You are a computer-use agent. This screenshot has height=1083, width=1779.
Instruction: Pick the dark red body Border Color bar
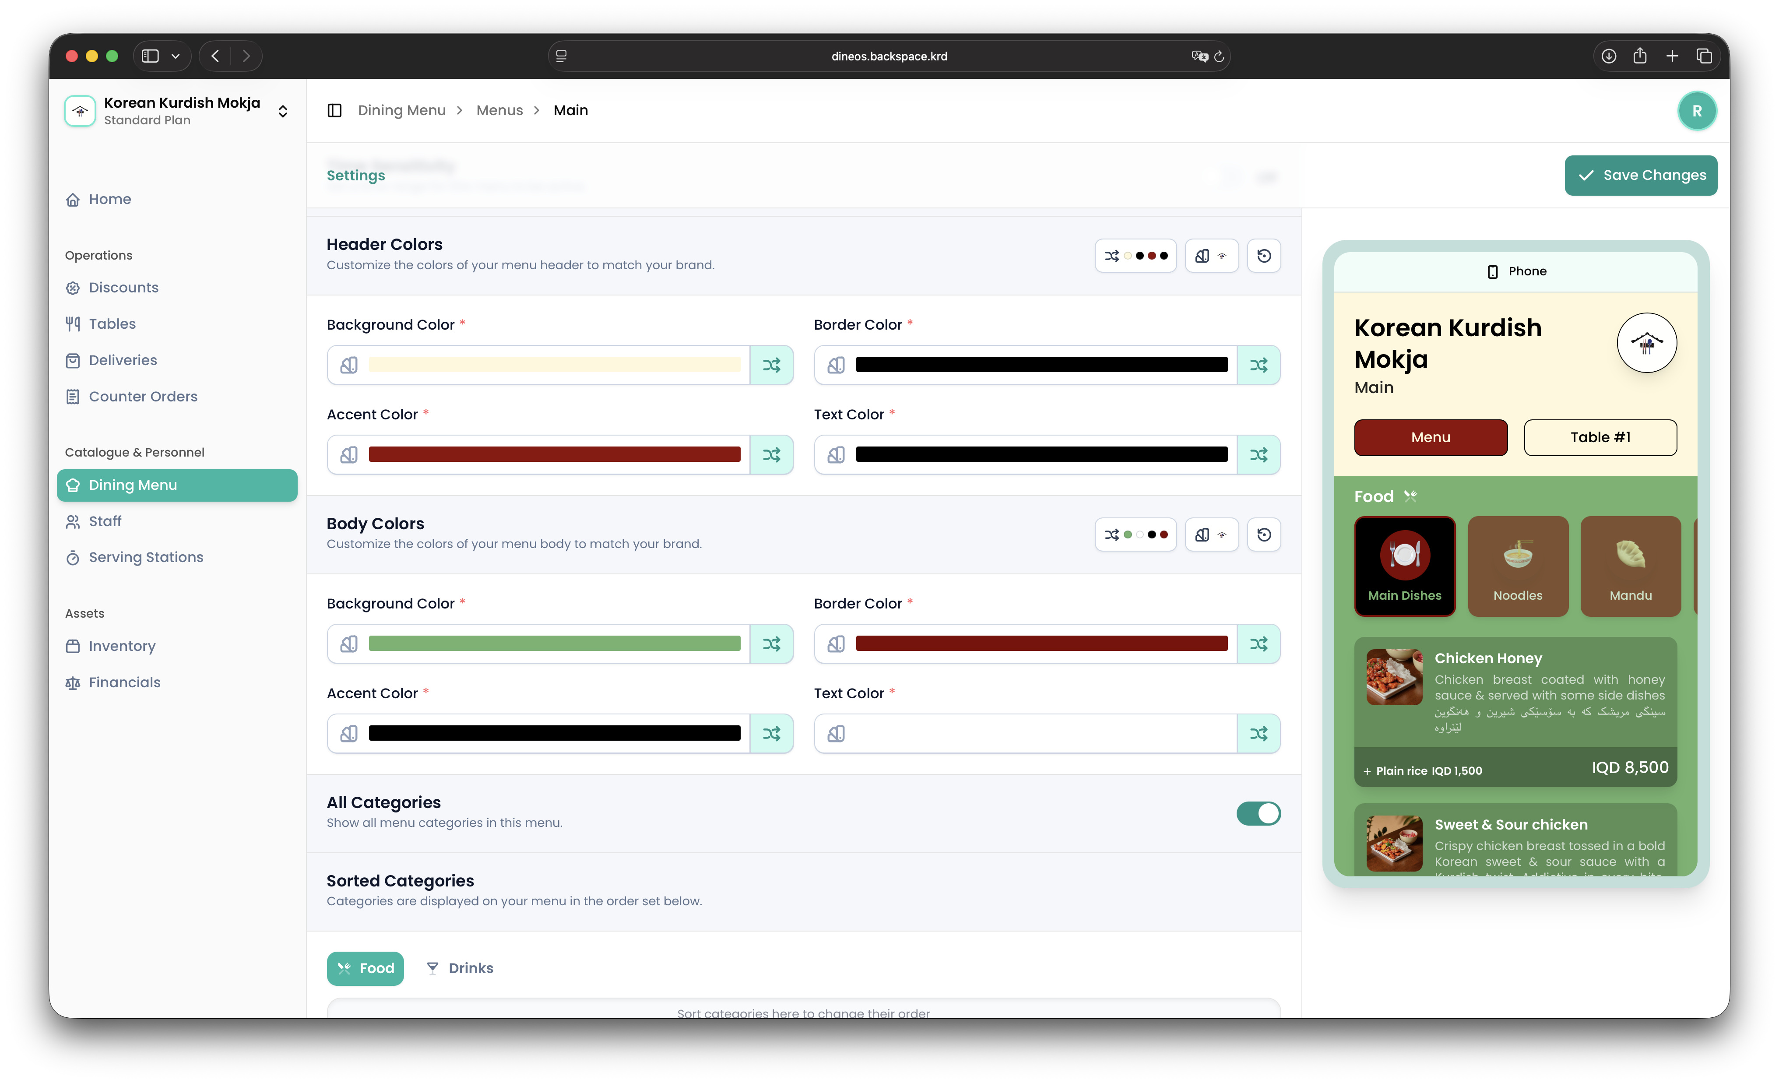(1041, 644)
